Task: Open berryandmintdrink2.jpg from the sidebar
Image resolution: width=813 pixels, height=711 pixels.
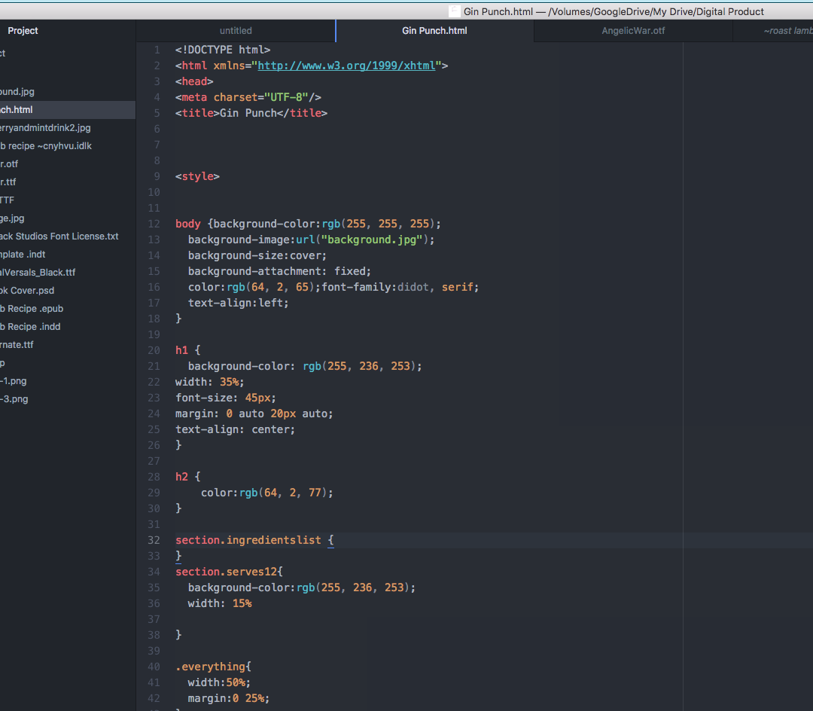Action: coord(45,127)
